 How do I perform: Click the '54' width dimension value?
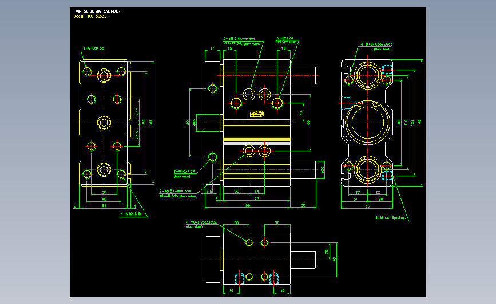click(x=104, y=205)
